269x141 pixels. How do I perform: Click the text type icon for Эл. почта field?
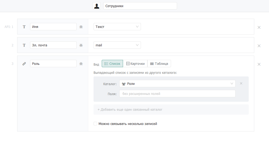click(24, 45)
